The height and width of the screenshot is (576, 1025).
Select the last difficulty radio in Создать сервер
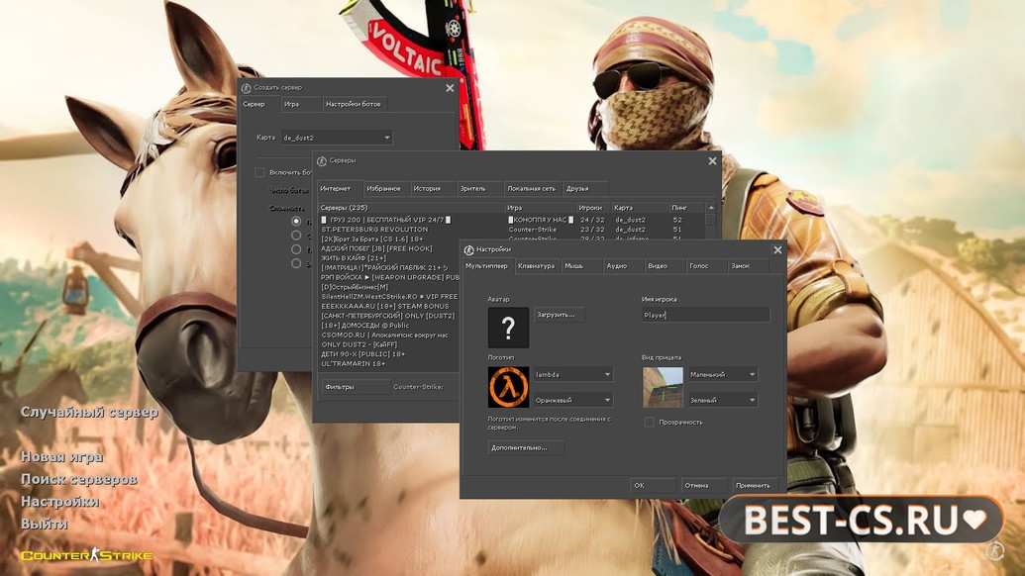pos(296,264)
